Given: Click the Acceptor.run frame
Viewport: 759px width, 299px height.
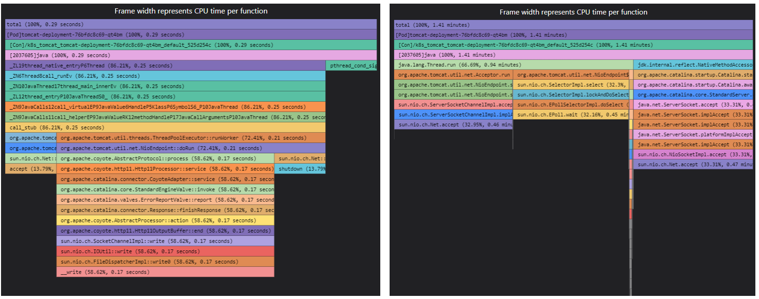Looking at the screenshot, I should click(x=453, y=75).
